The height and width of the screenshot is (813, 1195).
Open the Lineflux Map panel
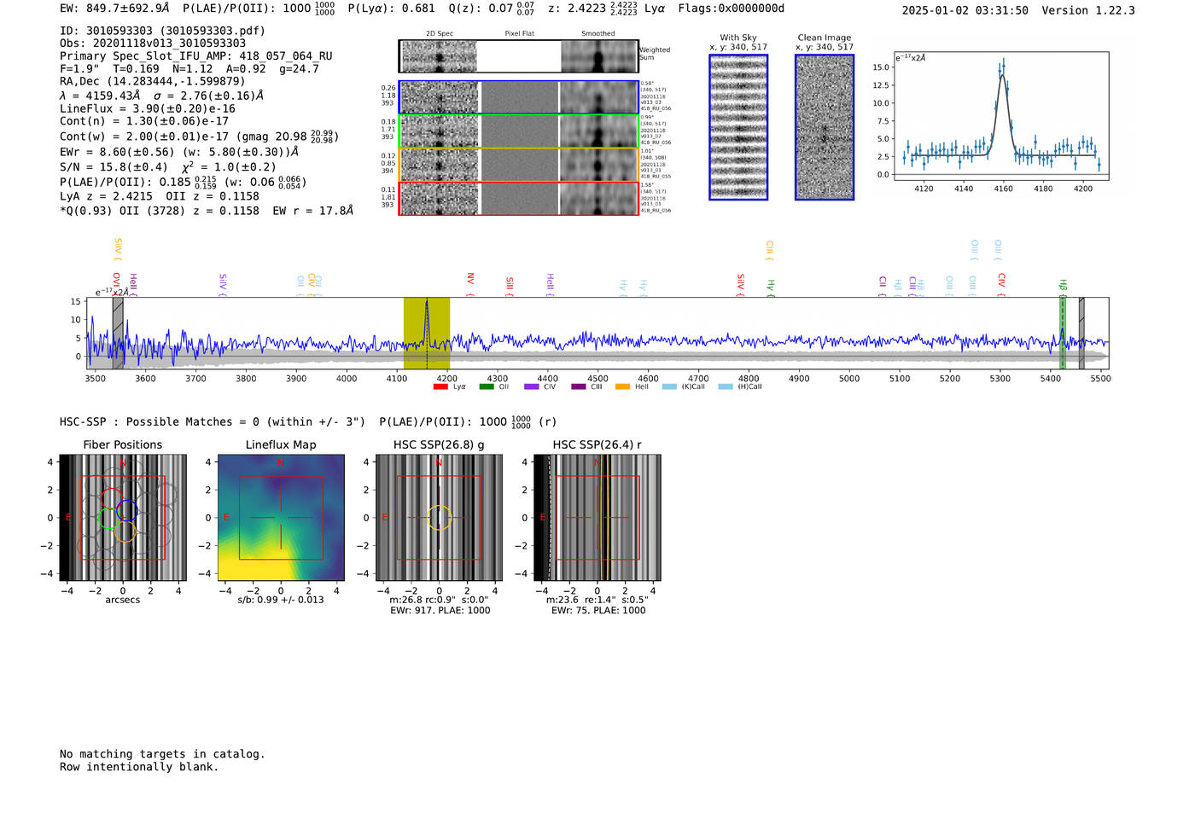tap(281, 518)
